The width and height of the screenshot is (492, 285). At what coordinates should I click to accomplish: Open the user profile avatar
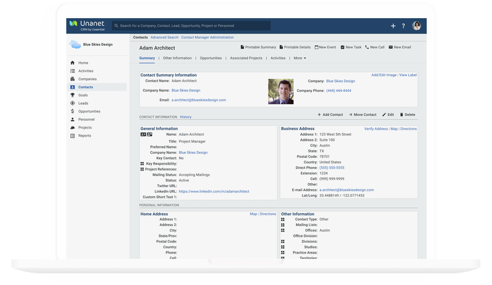pyautogui.click(x=416, y=26)
